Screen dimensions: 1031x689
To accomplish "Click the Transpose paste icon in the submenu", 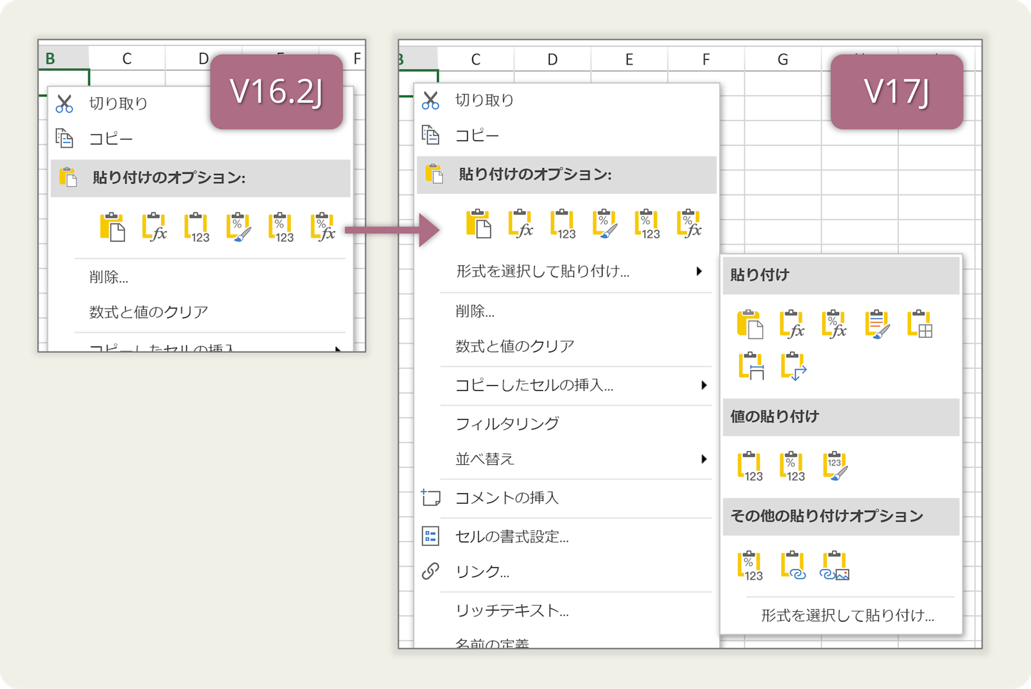I will [793, 366].
